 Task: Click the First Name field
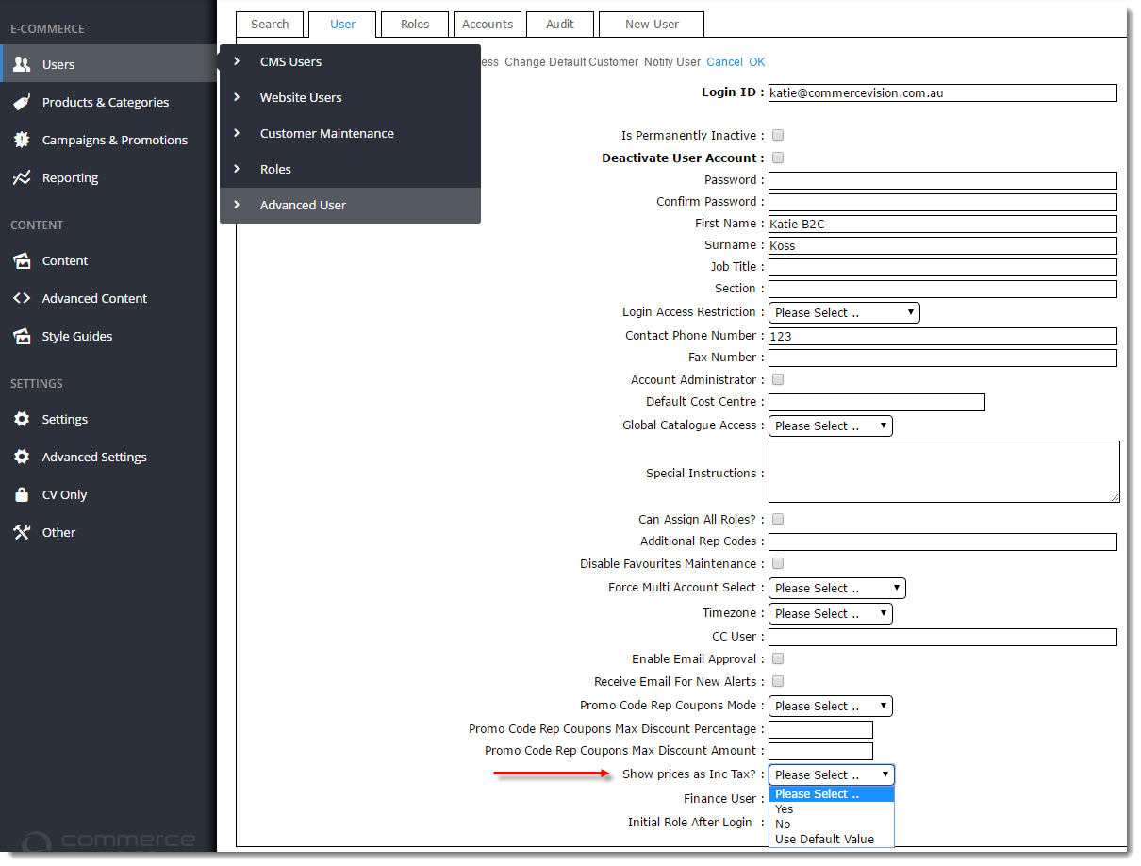(943, 224)
